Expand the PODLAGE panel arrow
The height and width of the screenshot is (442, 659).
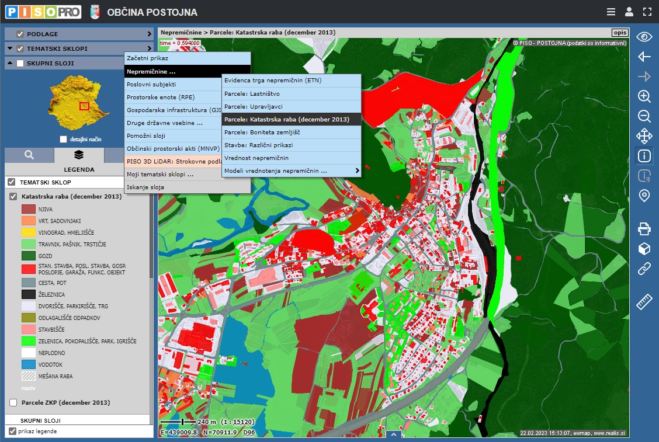149,34
